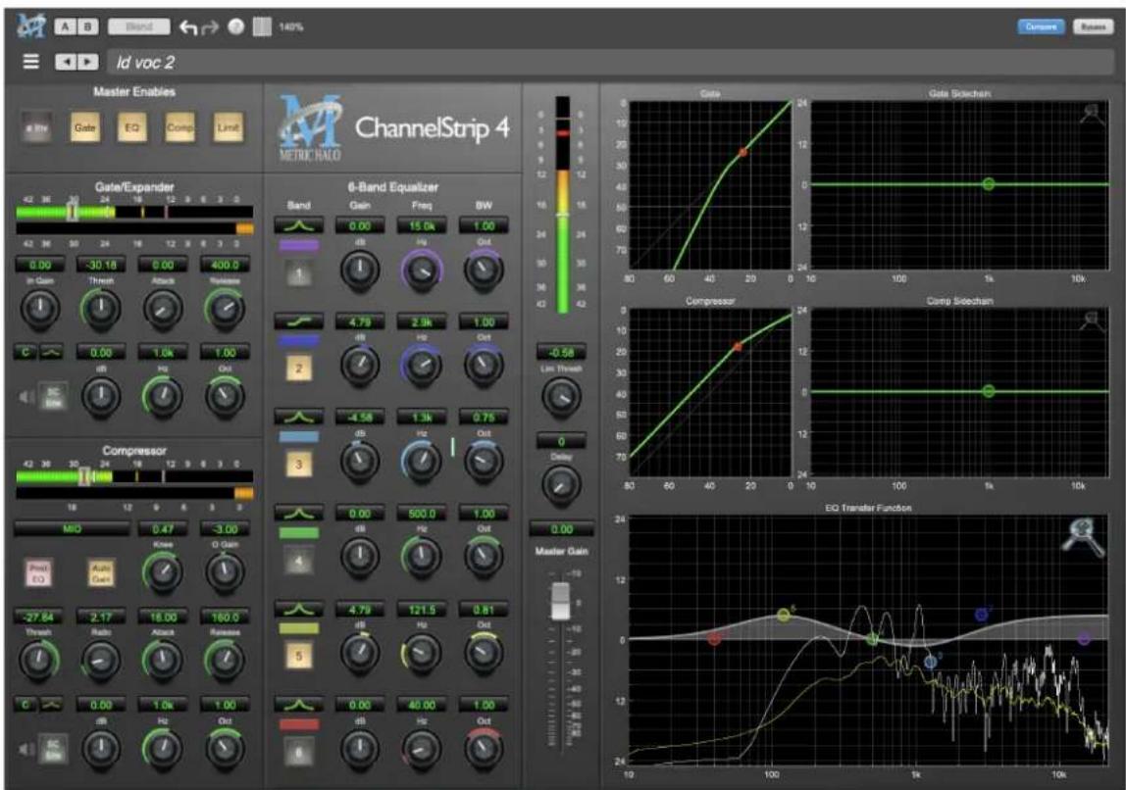Select the light blue band 3 node in EQ graph

931,662
